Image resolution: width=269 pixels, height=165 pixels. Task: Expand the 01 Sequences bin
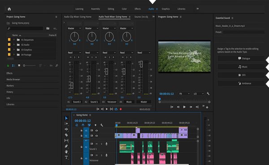point(14,40)
